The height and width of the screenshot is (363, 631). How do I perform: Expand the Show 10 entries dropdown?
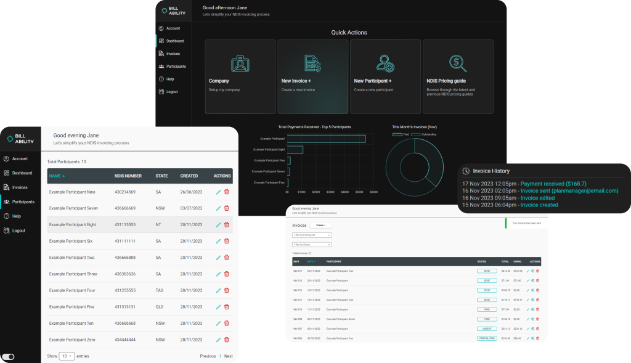(67, 356)
